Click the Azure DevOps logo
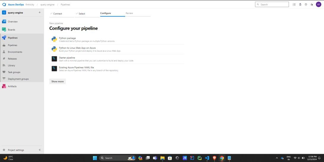The image size is (324, 162). [x=4, y=4]
